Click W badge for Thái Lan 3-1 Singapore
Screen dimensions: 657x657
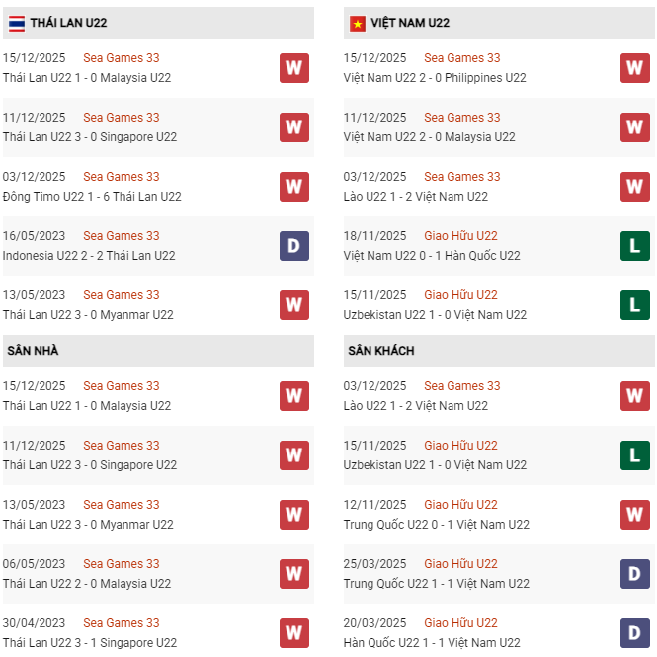point(293,633)
